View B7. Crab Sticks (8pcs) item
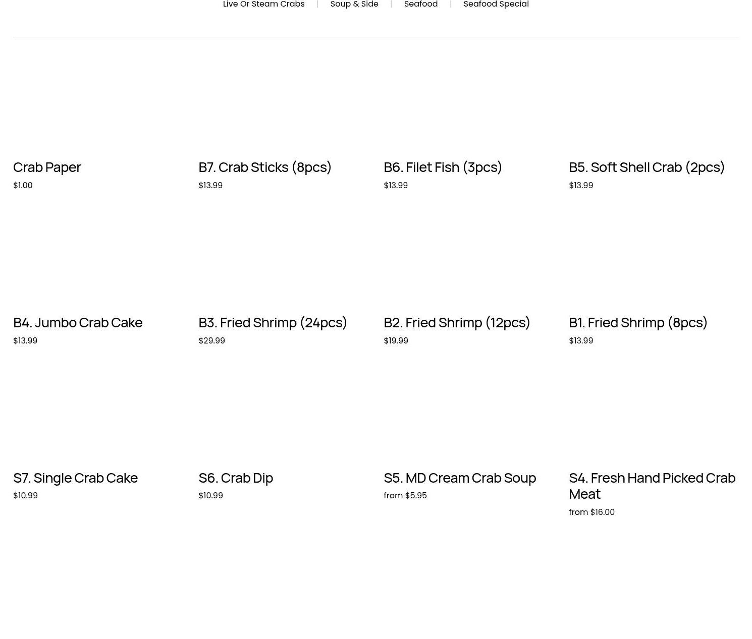Screen dimensions: 752x639 (265, 167)
